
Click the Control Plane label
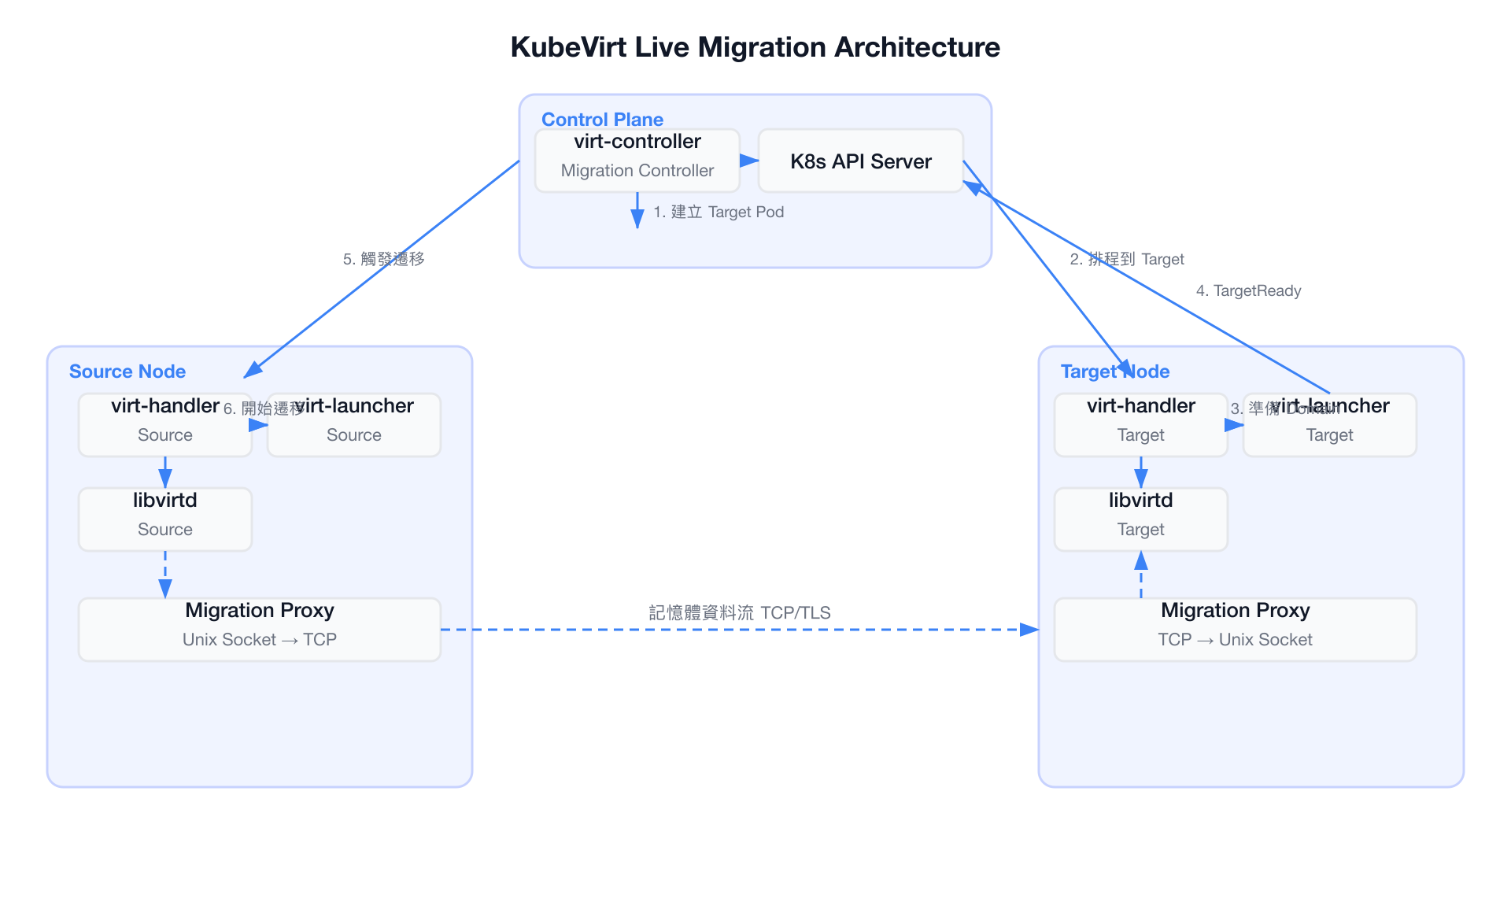pyautogui.click(x=602, y=120)
